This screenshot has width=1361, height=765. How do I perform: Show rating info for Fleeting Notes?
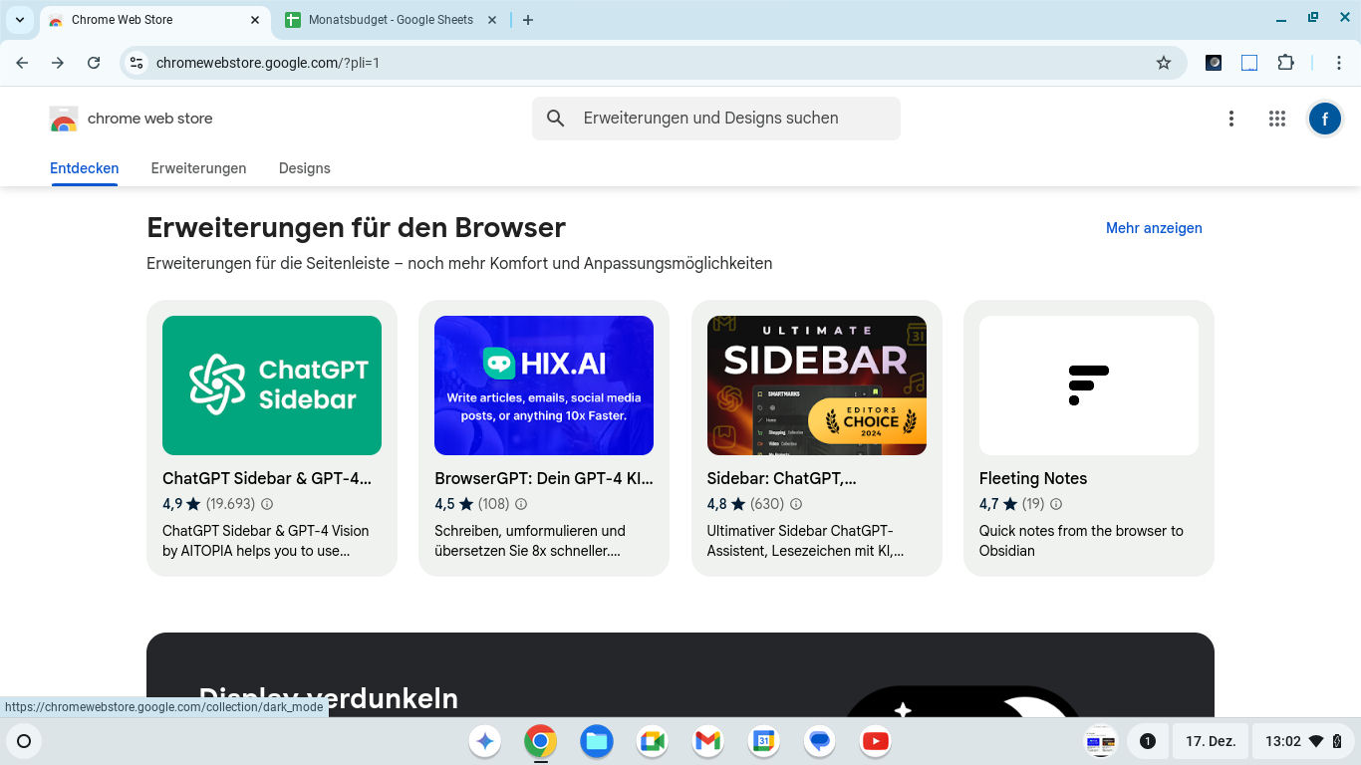(x=1056, y=504)
